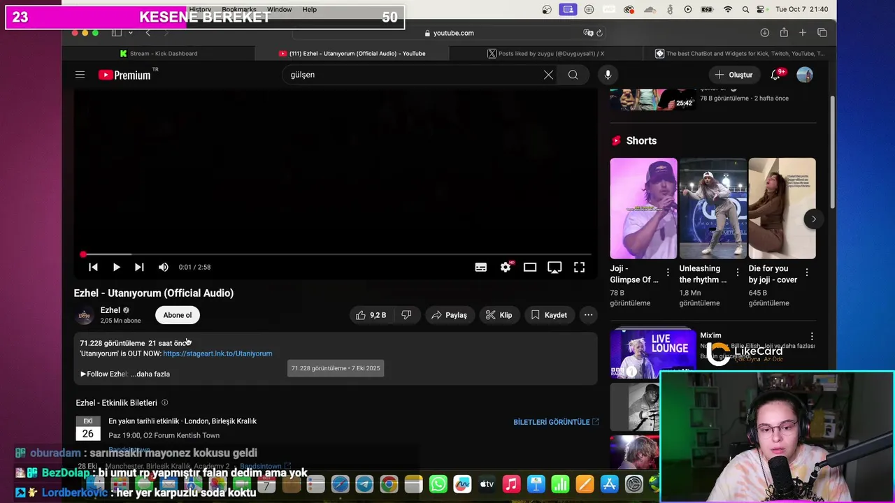Viewport: 895px width, 503px height.
Task: Switch to best ChatBot and Widgets tab
Action: [740, 53]
